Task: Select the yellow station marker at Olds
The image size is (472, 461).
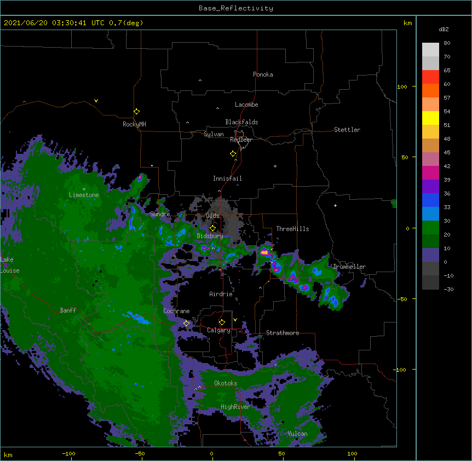Action: coord(212,228)
